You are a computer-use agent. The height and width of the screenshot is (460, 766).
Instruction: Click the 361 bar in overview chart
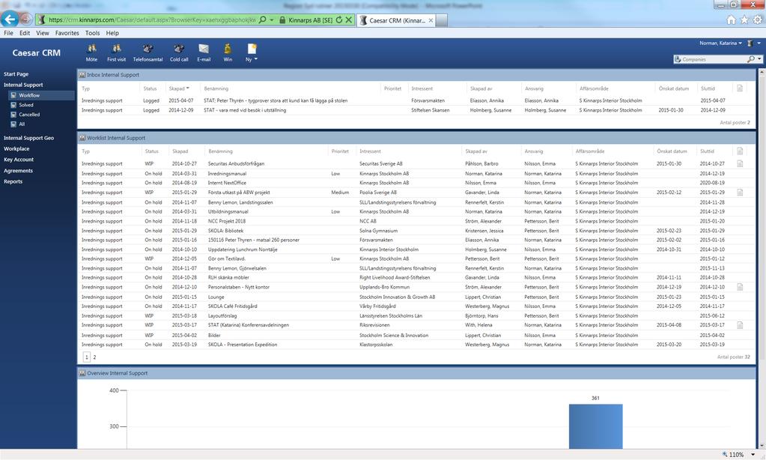click(x=595, y=426)
